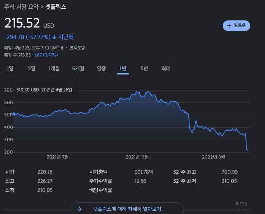Click the 주식 시장 요약 breadcrumb link
This screenshot has height=214, width=265.
coord(21,7)
